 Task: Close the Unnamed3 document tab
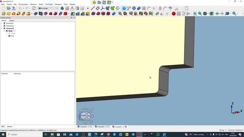[126, 127]
